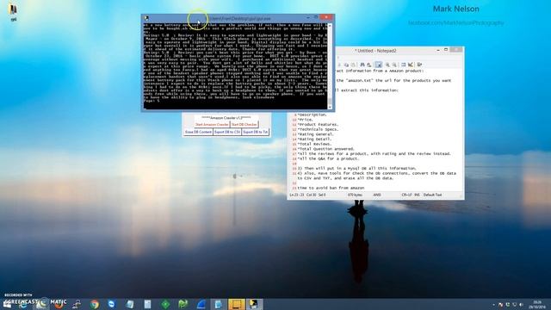The image size is (551, 310).
Task: Click 'CR+LF' line ending in status bar
Action: click(406, 195)
